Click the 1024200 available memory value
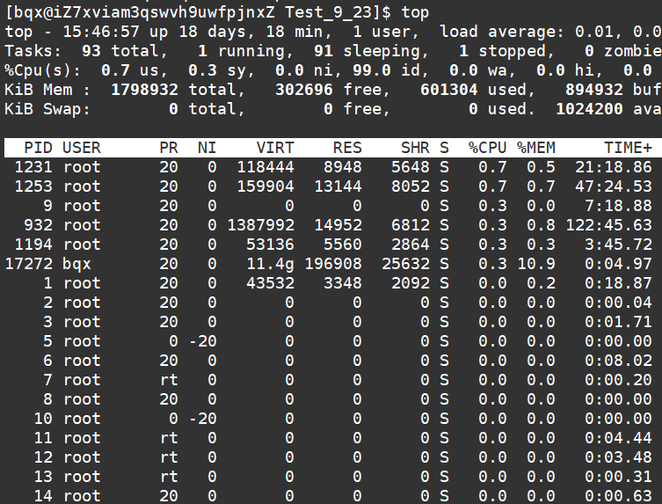The image size is (662, 504). (589, 109)
